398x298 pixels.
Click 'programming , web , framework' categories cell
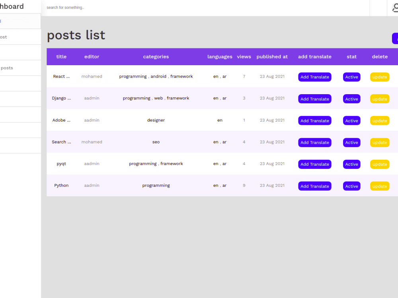156,98
